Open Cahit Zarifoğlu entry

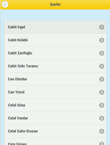pyautogui.click(x=55, y=53)
